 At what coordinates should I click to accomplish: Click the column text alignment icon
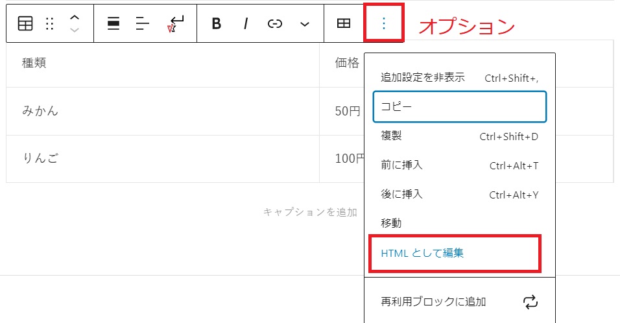142,24
